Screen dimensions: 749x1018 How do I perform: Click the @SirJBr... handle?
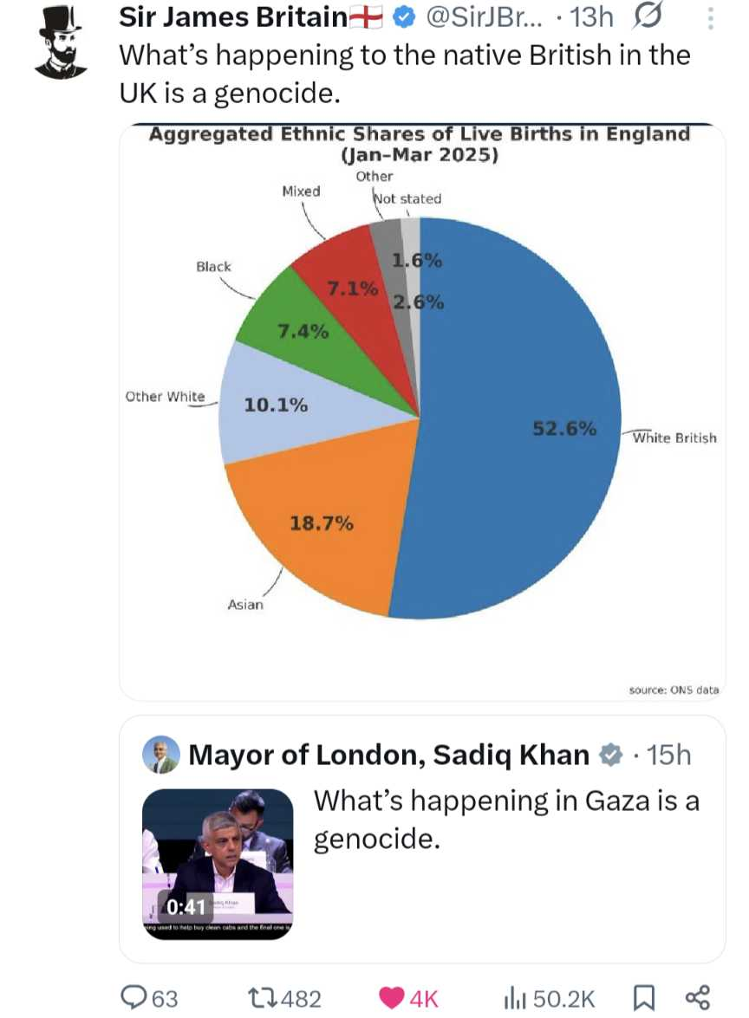[484, 17]
